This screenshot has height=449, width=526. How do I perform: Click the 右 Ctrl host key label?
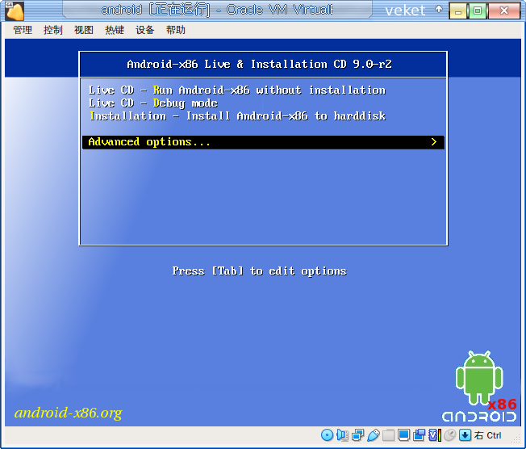pyautogui.click(x=487, y=435)
